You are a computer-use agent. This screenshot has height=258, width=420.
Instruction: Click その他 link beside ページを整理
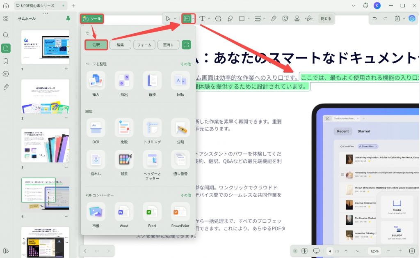pos(186,64)
